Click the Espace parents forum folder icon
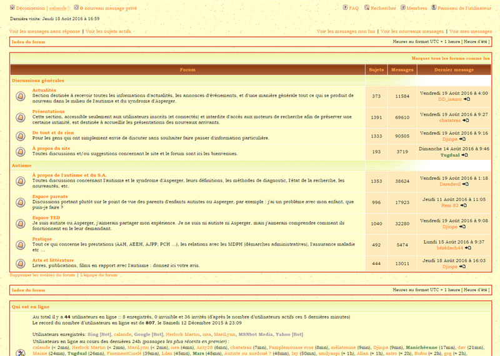Screen dimensions: 500x356 pos(21,202)
